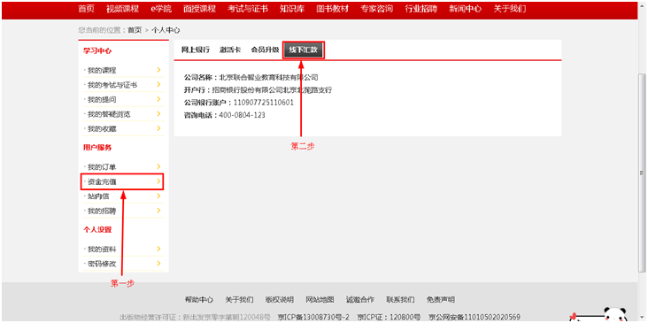
Task: Open the 网站地图 footer link
Action: [320, 299]
